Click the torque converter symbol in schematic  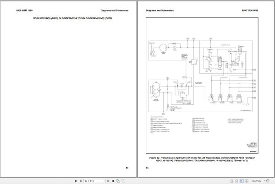(156, 90)
